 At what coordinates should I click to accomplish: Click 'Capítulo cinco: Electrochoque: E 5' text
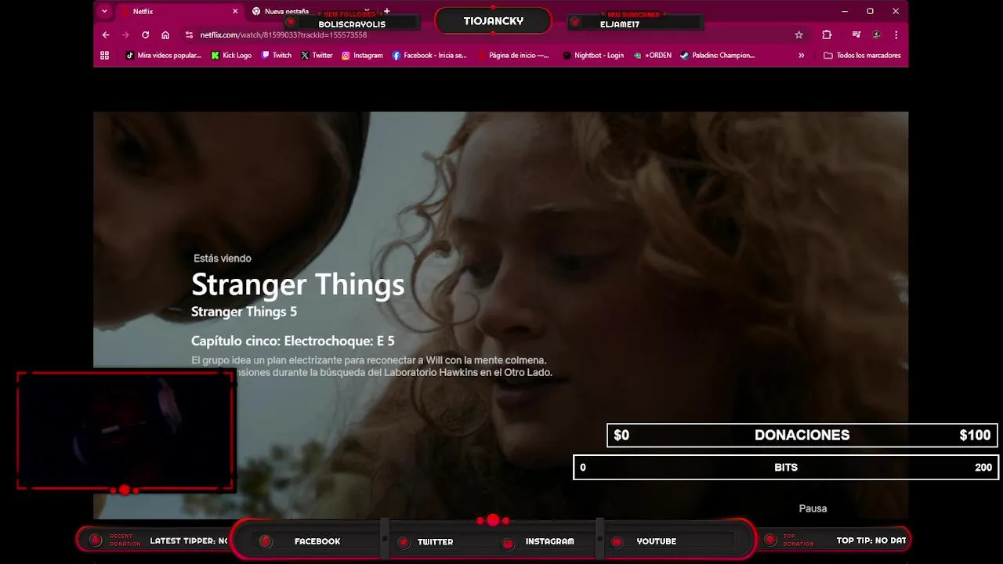point(293,341)
